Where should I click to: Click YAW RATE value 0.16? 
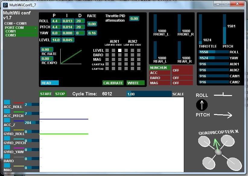coord(92,33)
